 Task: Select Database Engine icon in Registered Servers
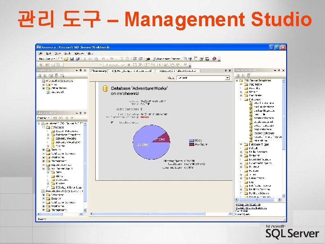[39, 75]
